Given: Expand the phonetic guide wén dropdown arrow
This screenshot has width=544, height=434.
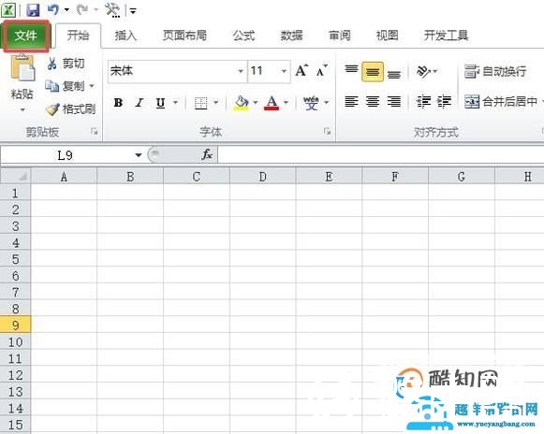Looking at the screenshot, I should coord(327,102).
